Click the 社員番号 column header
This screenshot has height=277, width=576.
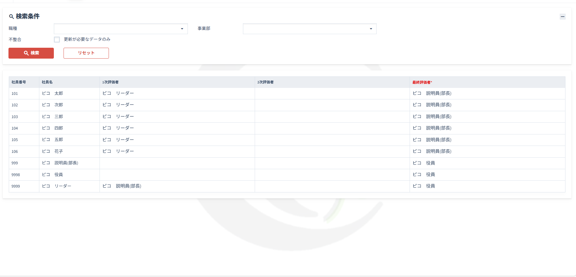click(x=19, y=82)
